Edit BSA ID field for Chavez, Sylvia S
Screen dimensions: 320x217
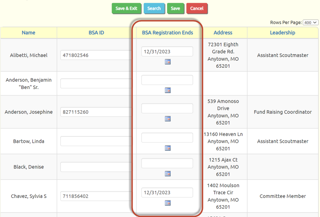tap(96, 196)
